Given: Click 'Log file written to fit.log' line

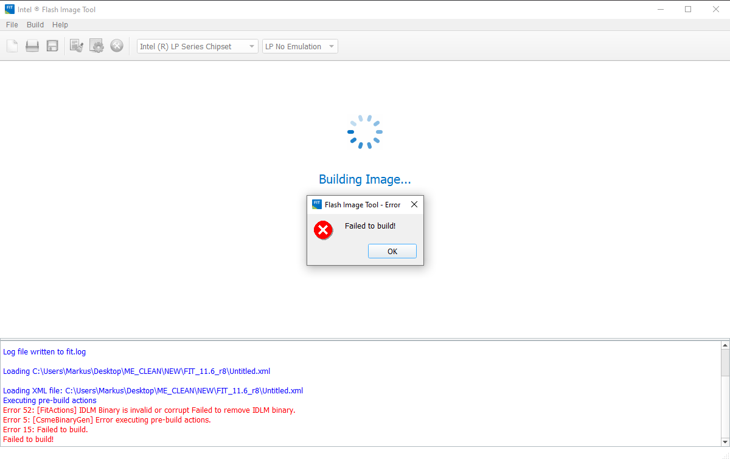Looking at the screenshot, I should point(44,351).
